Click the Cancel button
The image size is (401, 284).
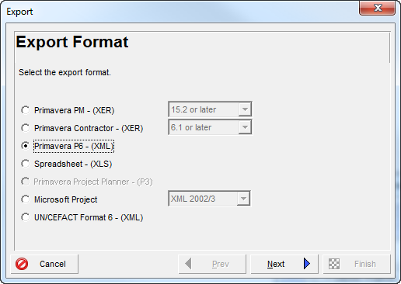(44, 264)
